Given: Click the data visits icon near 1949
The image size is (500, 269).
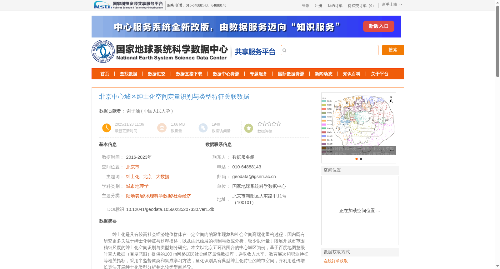Looking at the screenshot, I should pyautogui.click(x=203, y=128).
